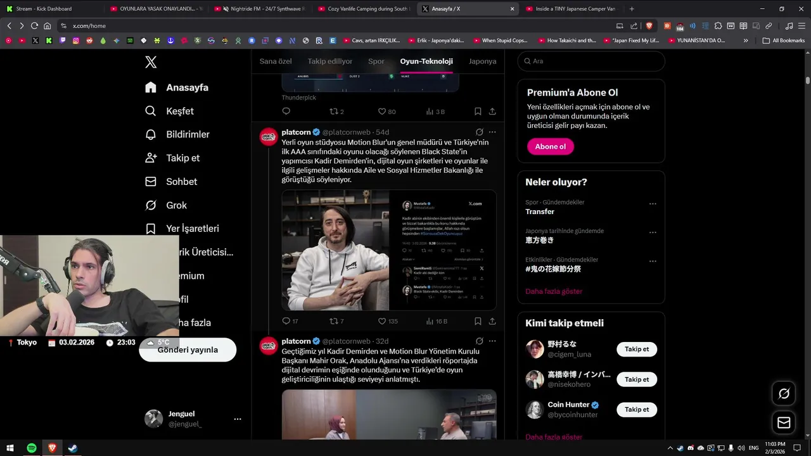The height and width of the screenshot is (456, 811).
Task: Switch to Takip ediyor tab
Action: (x=330, y=61)
